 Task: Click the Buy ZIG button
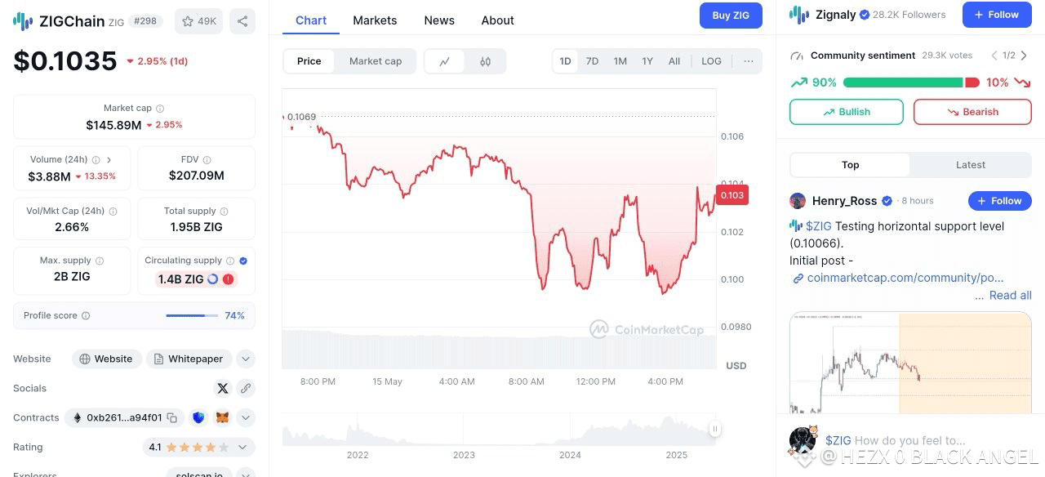click(x=731, y=16)
